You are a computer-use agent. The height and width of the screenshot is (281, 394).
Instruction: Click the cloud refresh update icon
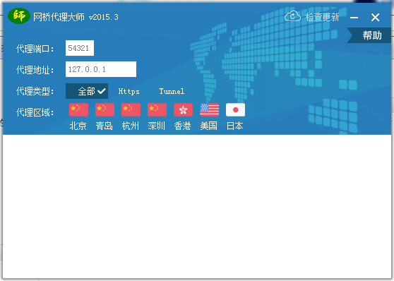(x=292, y=16)
